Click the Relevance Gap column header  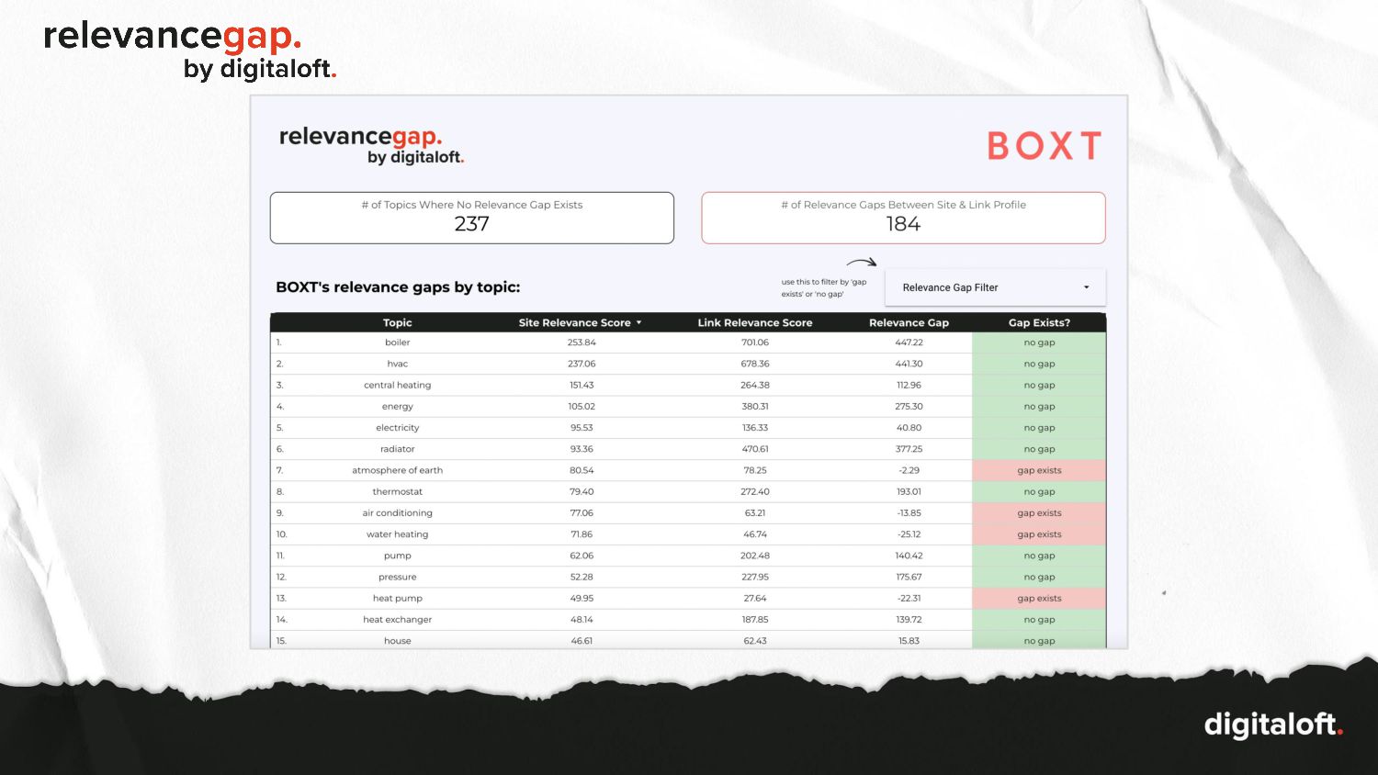point(909,322)
